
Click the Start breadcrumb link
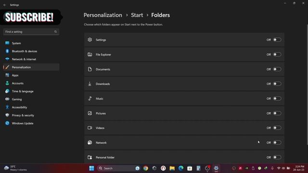(x=137, y=15)
